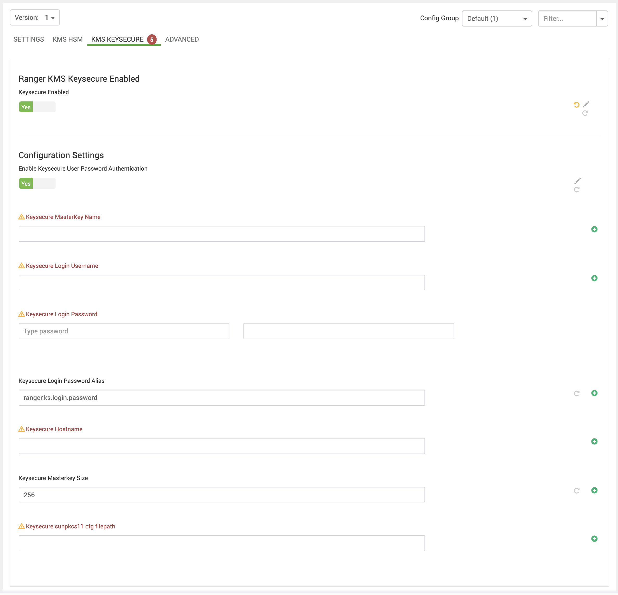Open the Config Group Default (1) dropdown
The width and height of the screenshot is (618, 595).
pos(497,19)
